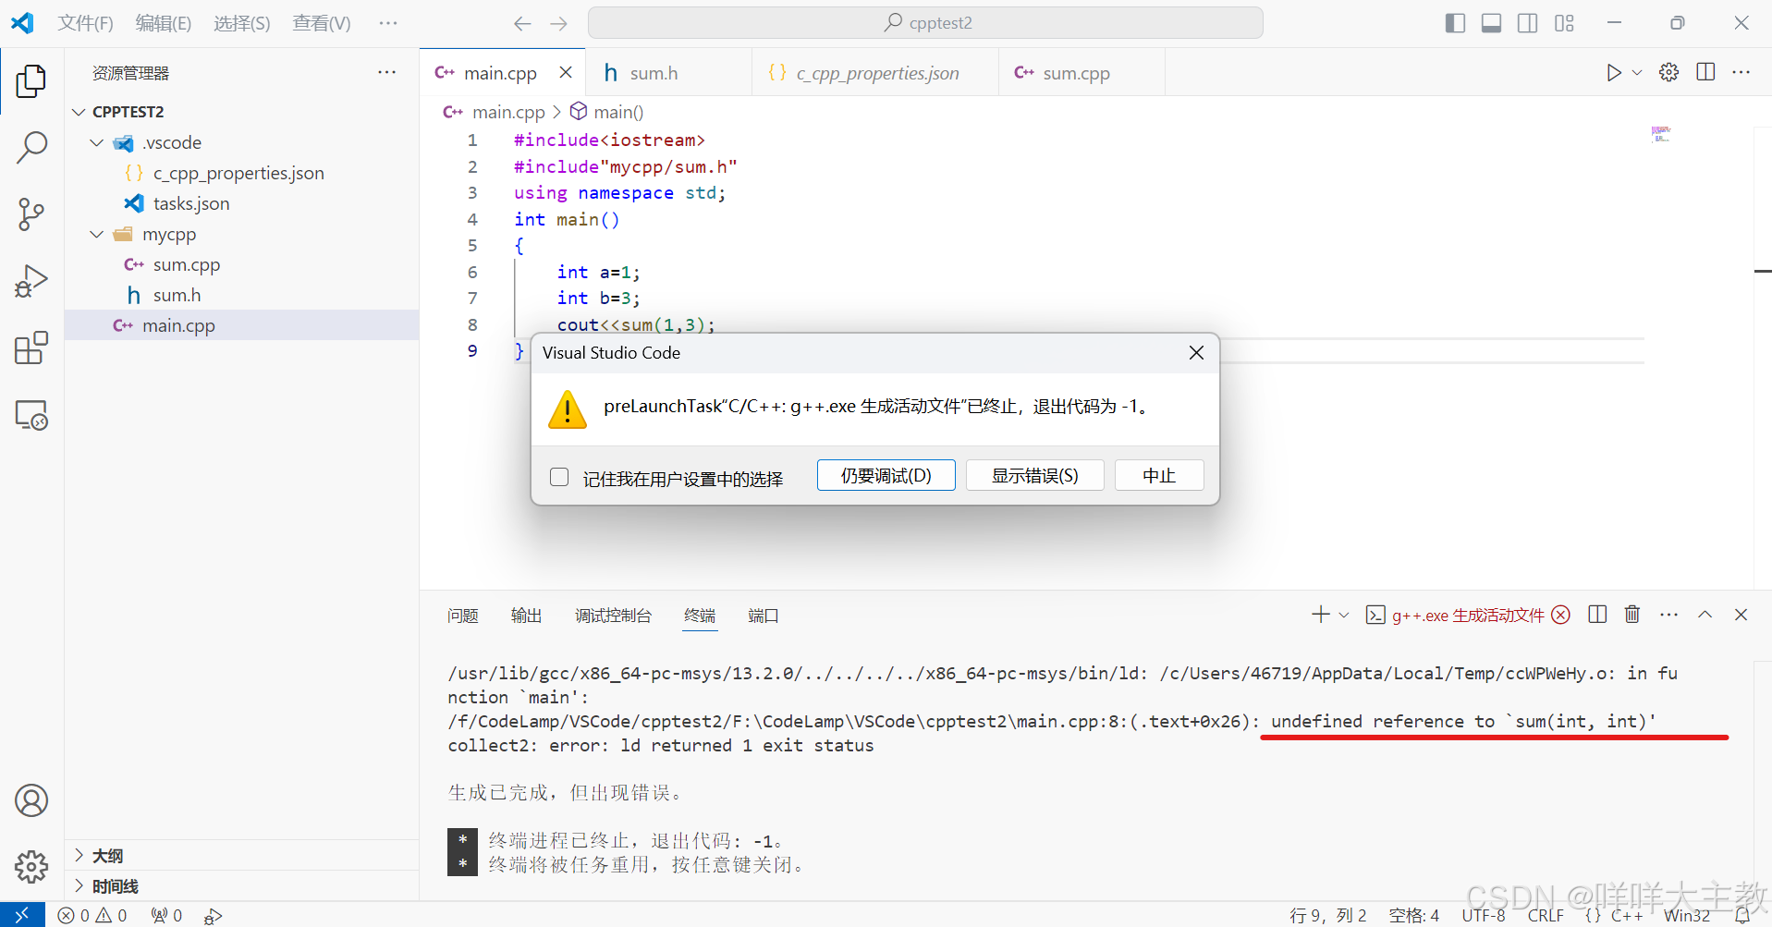The height and width of the screenshot is (927, 1772).
Task: Select main.cpp in the file tree
Action: pos(241,325)
